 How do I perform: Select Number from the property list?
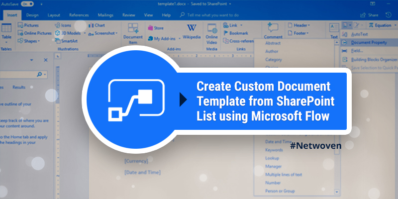(273, 183)
